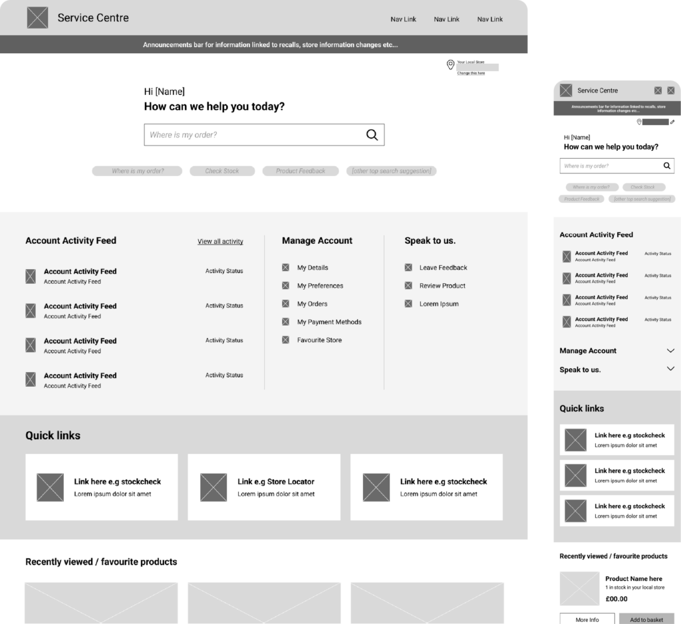Image resolution: width=681 pixels, height=624 pixels.
Task: Select the first Nav Link in desktop header
Action: point(403,19)
